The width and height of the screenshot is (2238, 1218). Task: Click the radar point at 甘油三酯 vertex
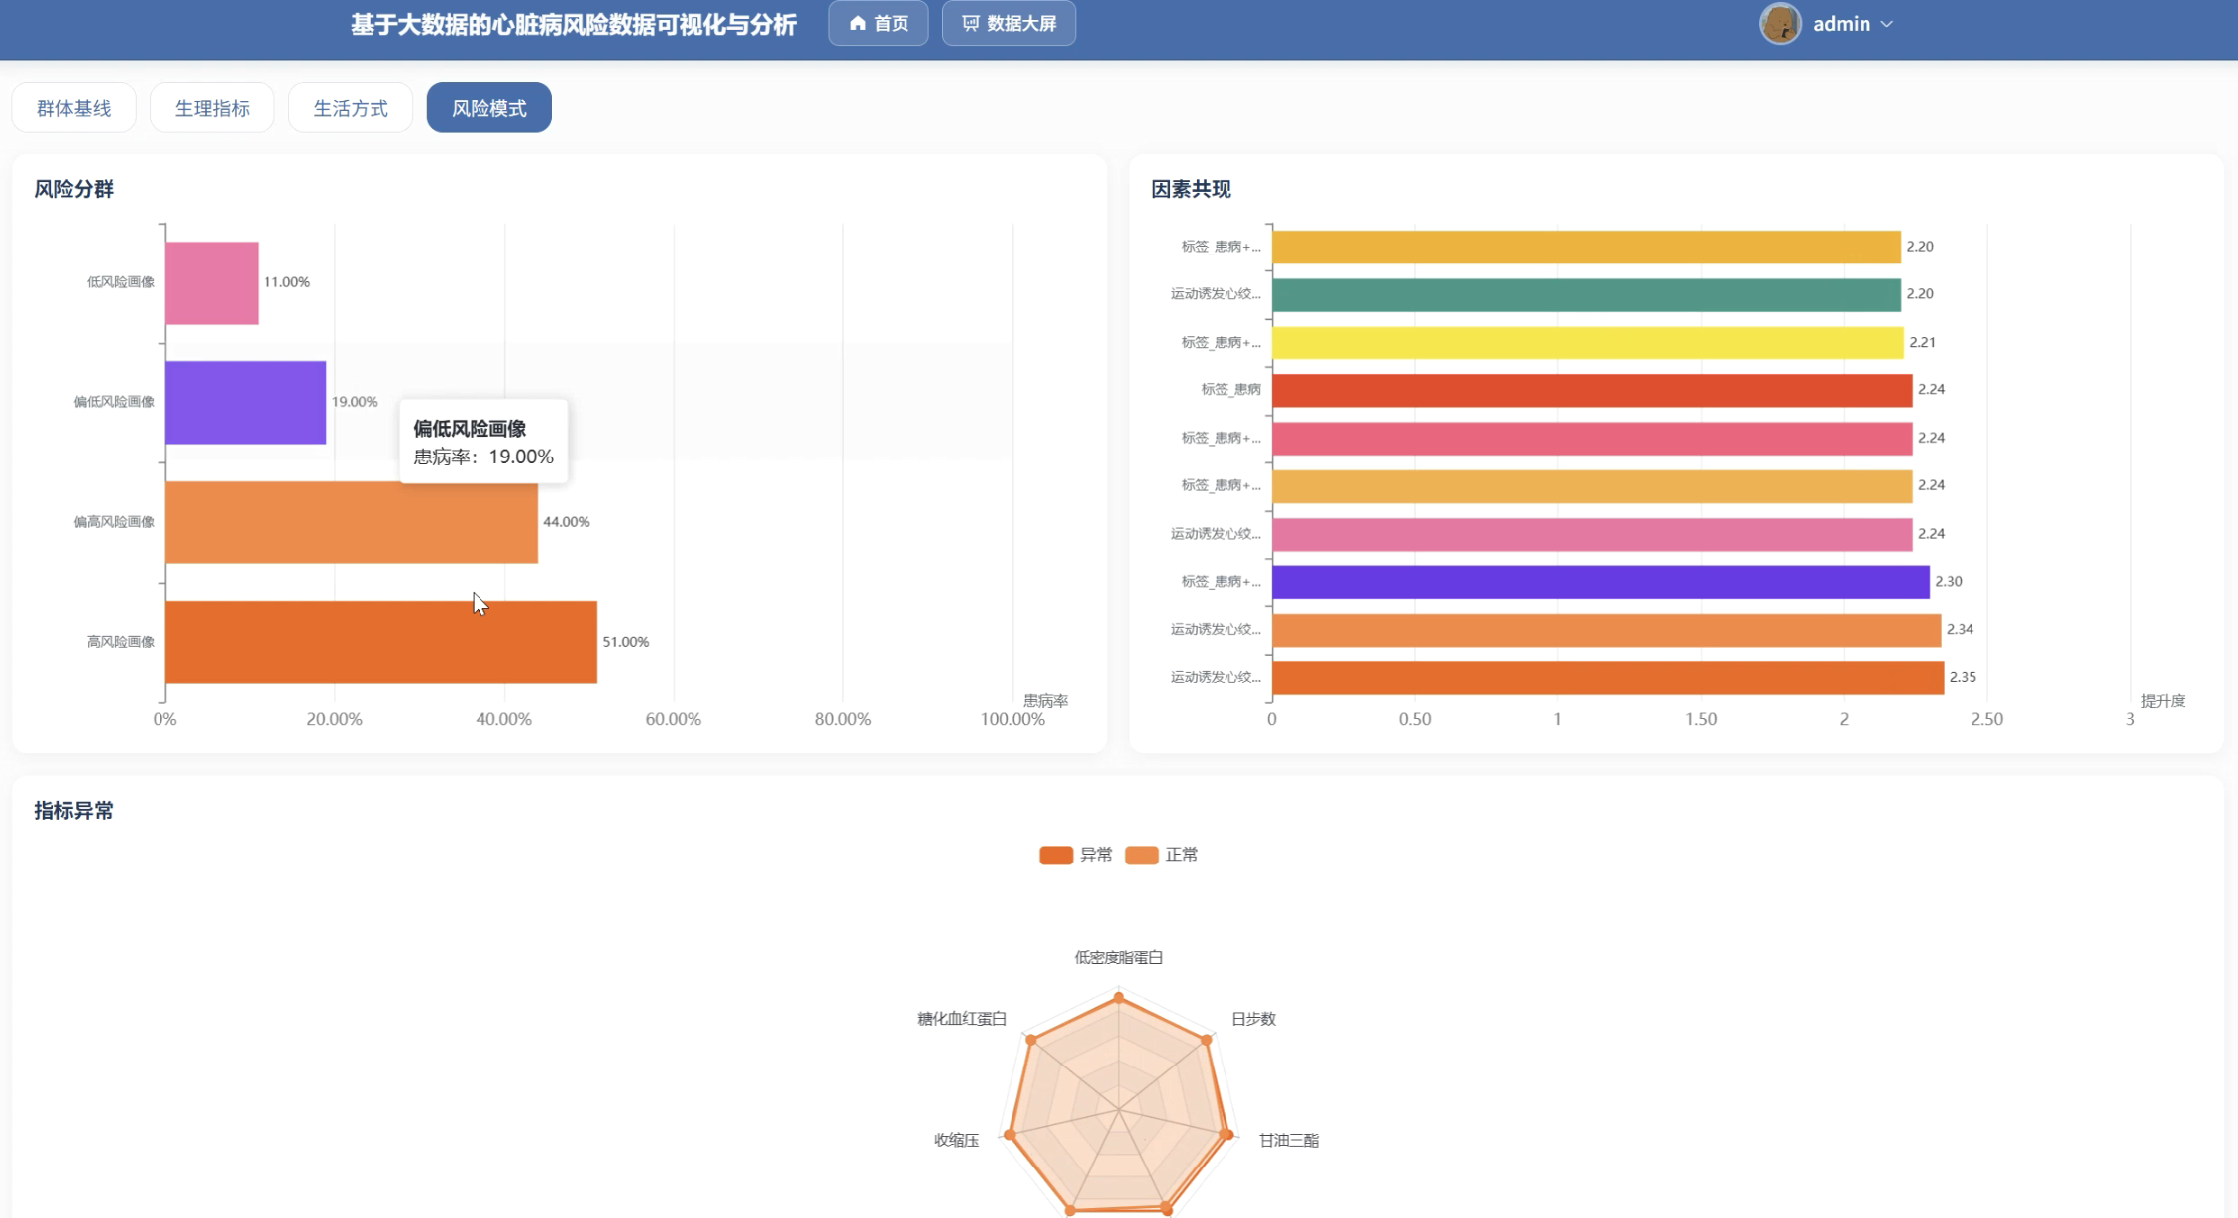(x=1226, y=1135)
